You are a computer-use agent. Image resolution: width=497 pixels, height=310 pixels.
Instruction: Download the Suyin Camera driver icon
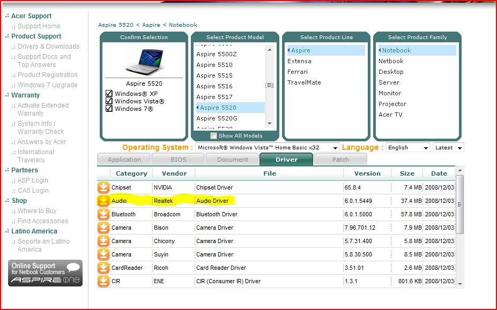[x=103, y=254]
